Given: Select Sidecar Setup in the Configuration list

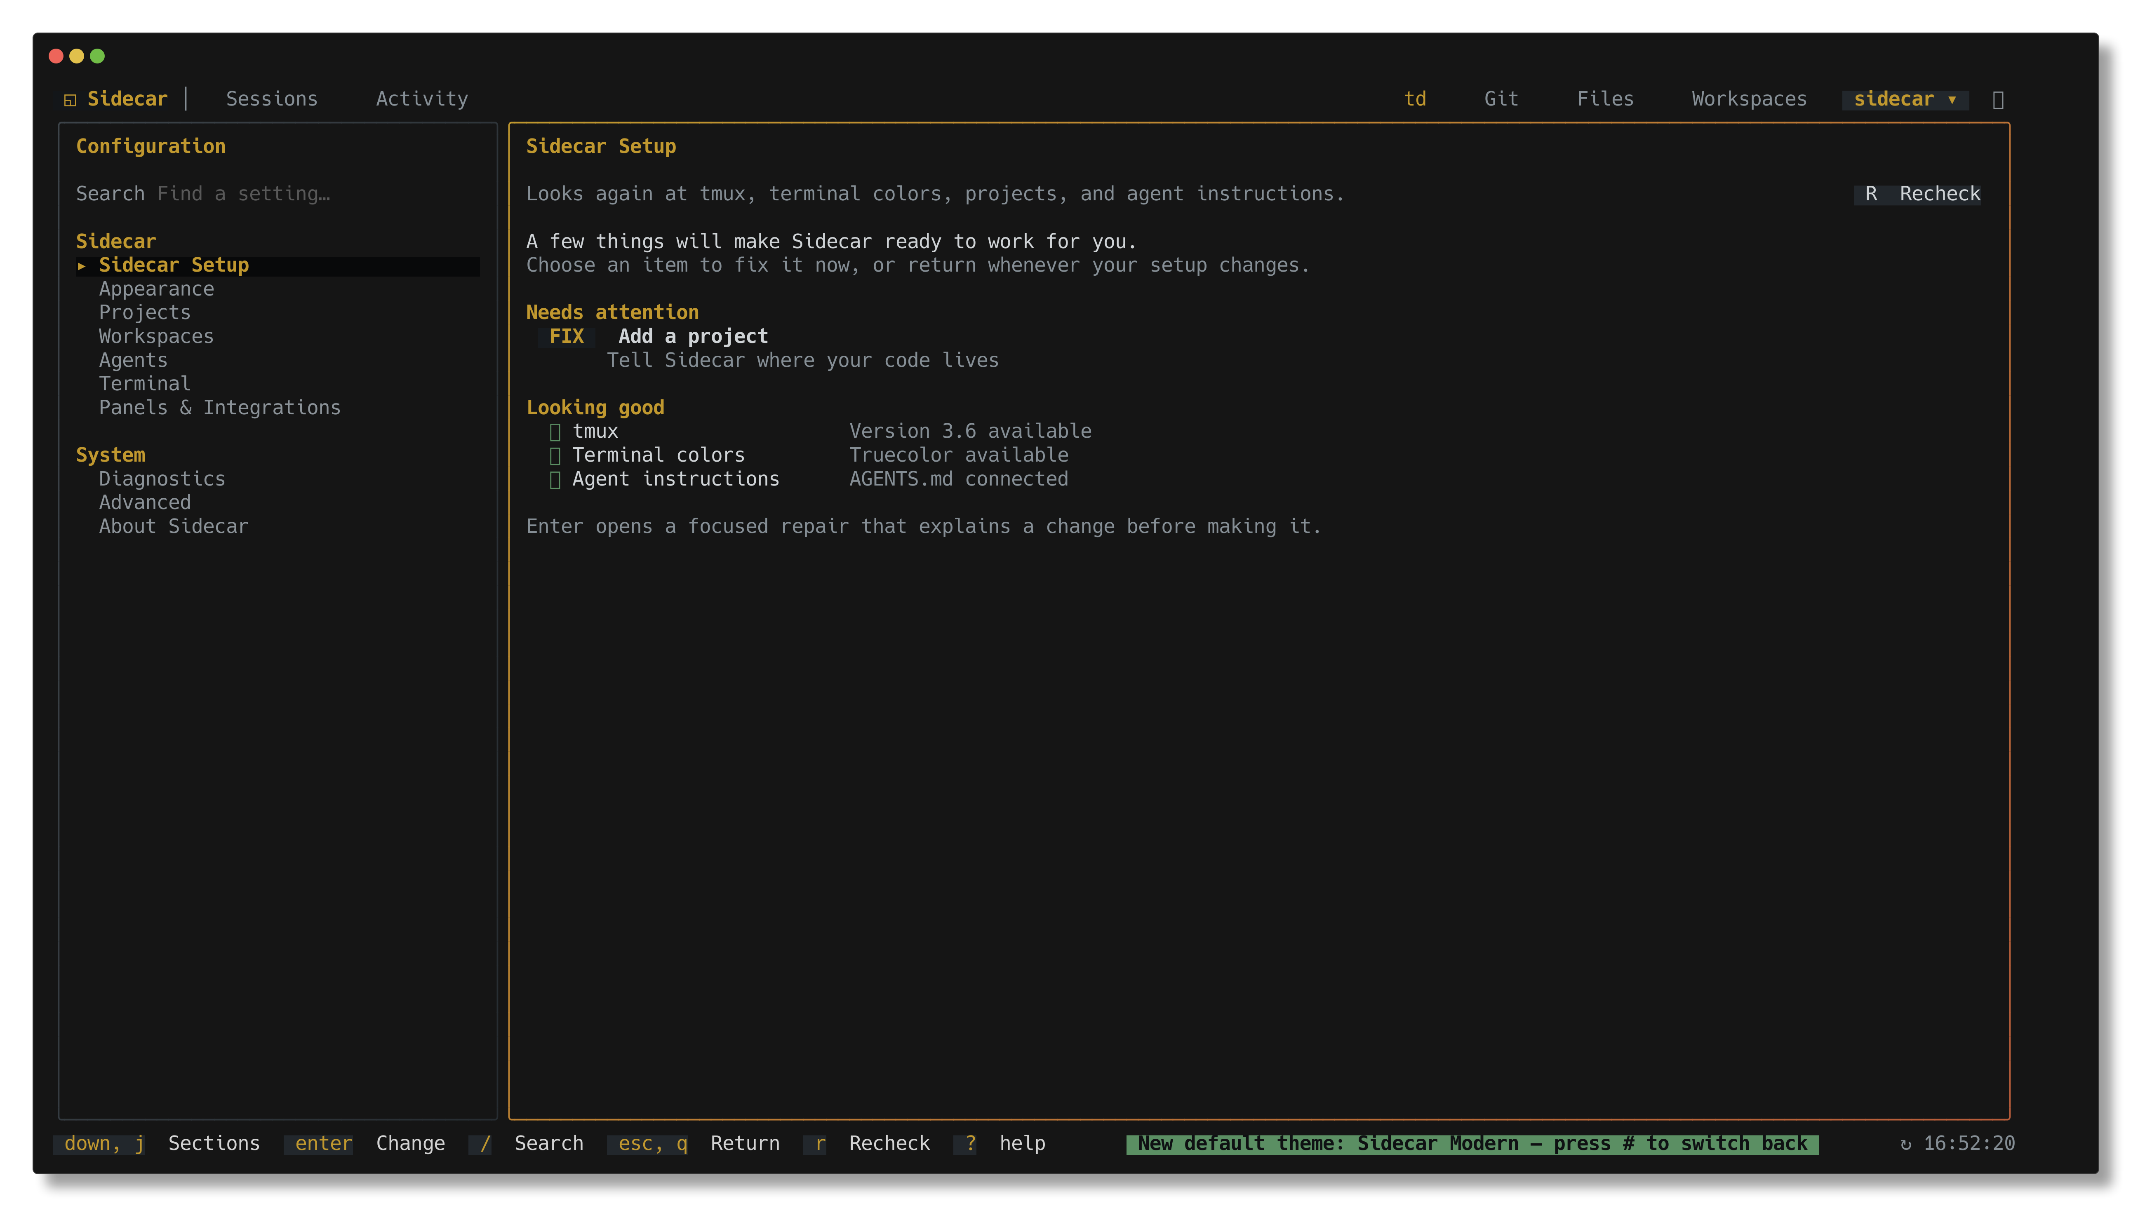Looking at the screenshot, I should pos(278,265).
